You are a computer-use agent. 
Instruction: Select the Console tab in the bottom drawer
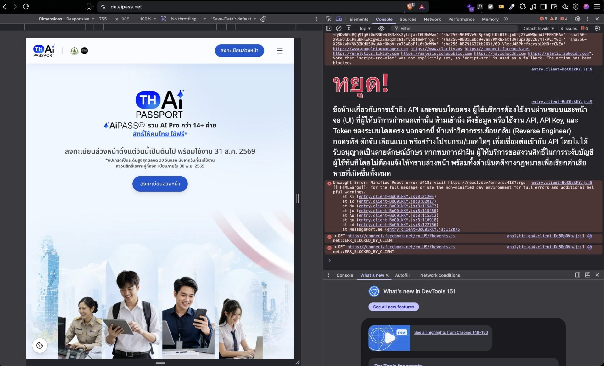(344, 275)
